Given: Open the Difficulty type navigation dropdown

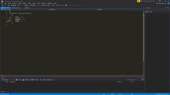Looking at the screenshot, I should tap(72, 9).
